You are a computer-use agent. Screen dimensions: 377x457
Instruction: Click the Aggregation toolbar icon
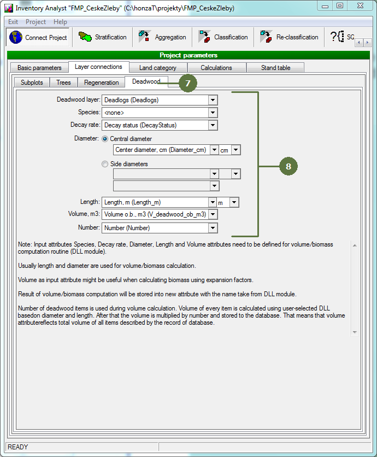[x=144, y=37]
